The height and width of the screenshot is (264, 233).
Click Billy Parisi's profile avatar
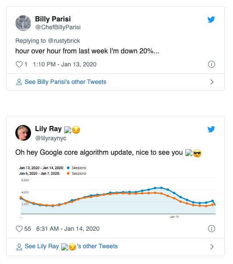coord(23,23)
